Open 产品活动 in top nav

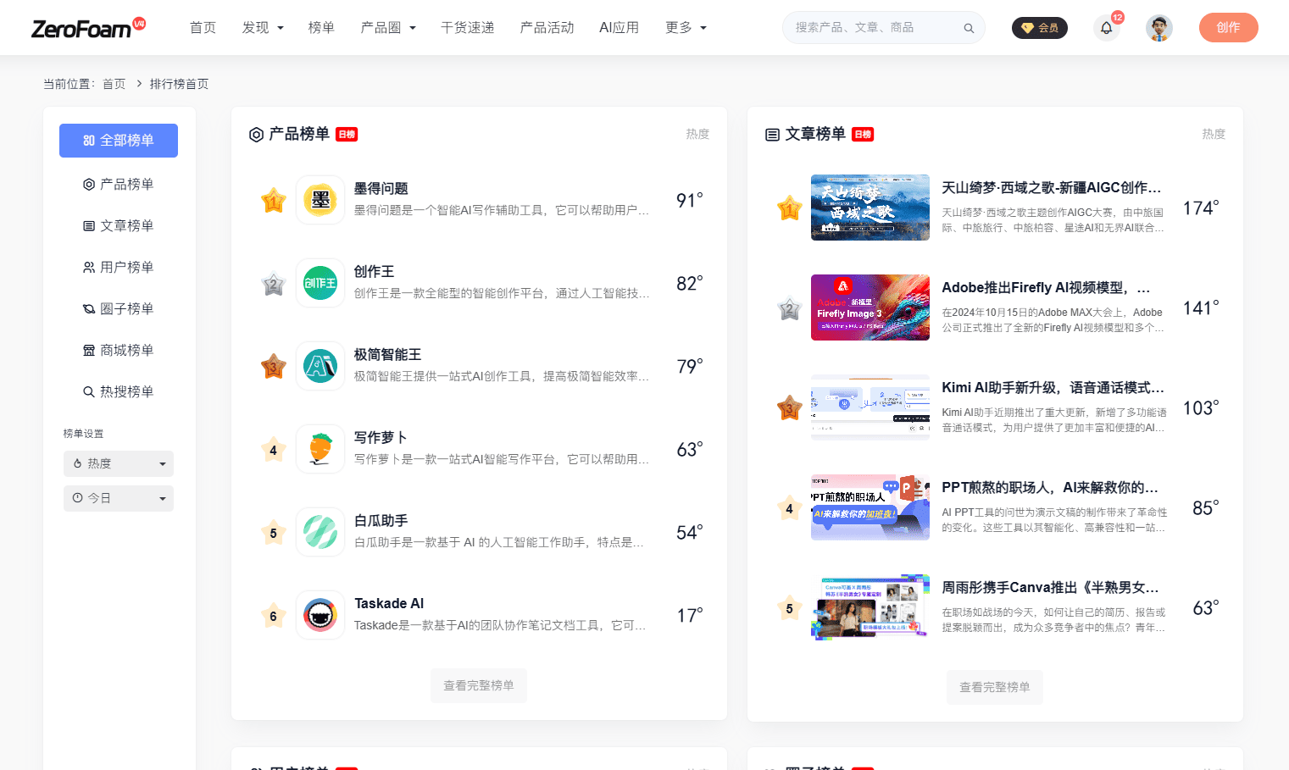(547, 28)
